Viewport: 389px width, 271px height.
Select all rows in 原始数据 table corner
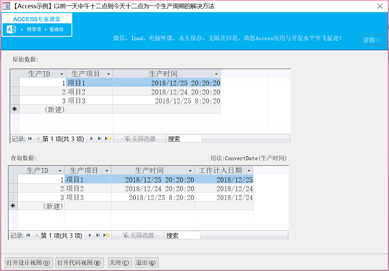point(15,74)
